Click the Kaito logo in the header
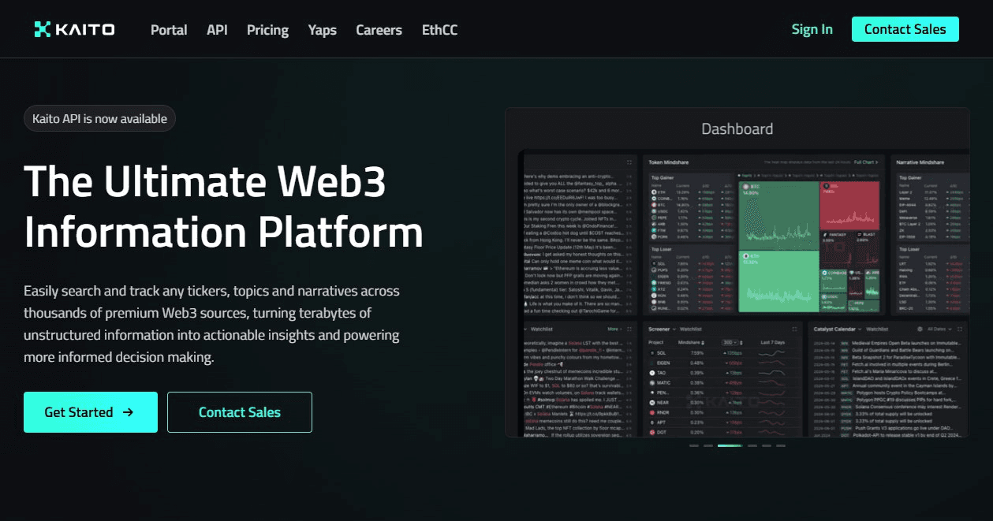The width and height of the screenshot is (993, 521). [x=75, y=29]
